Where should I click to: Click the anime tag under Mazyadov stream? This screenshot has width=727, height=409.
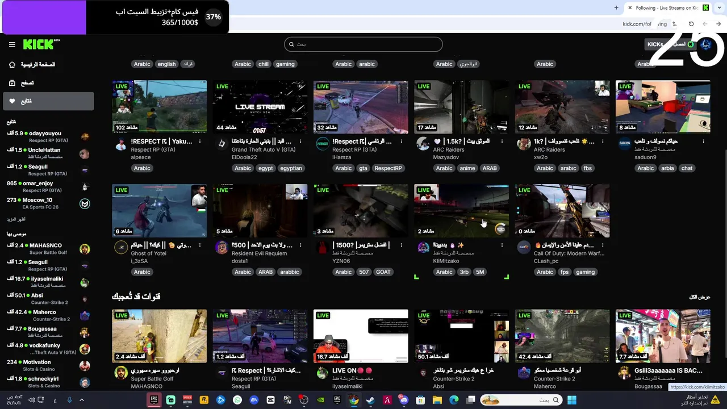pyautogui.click(x=467, y=168)
